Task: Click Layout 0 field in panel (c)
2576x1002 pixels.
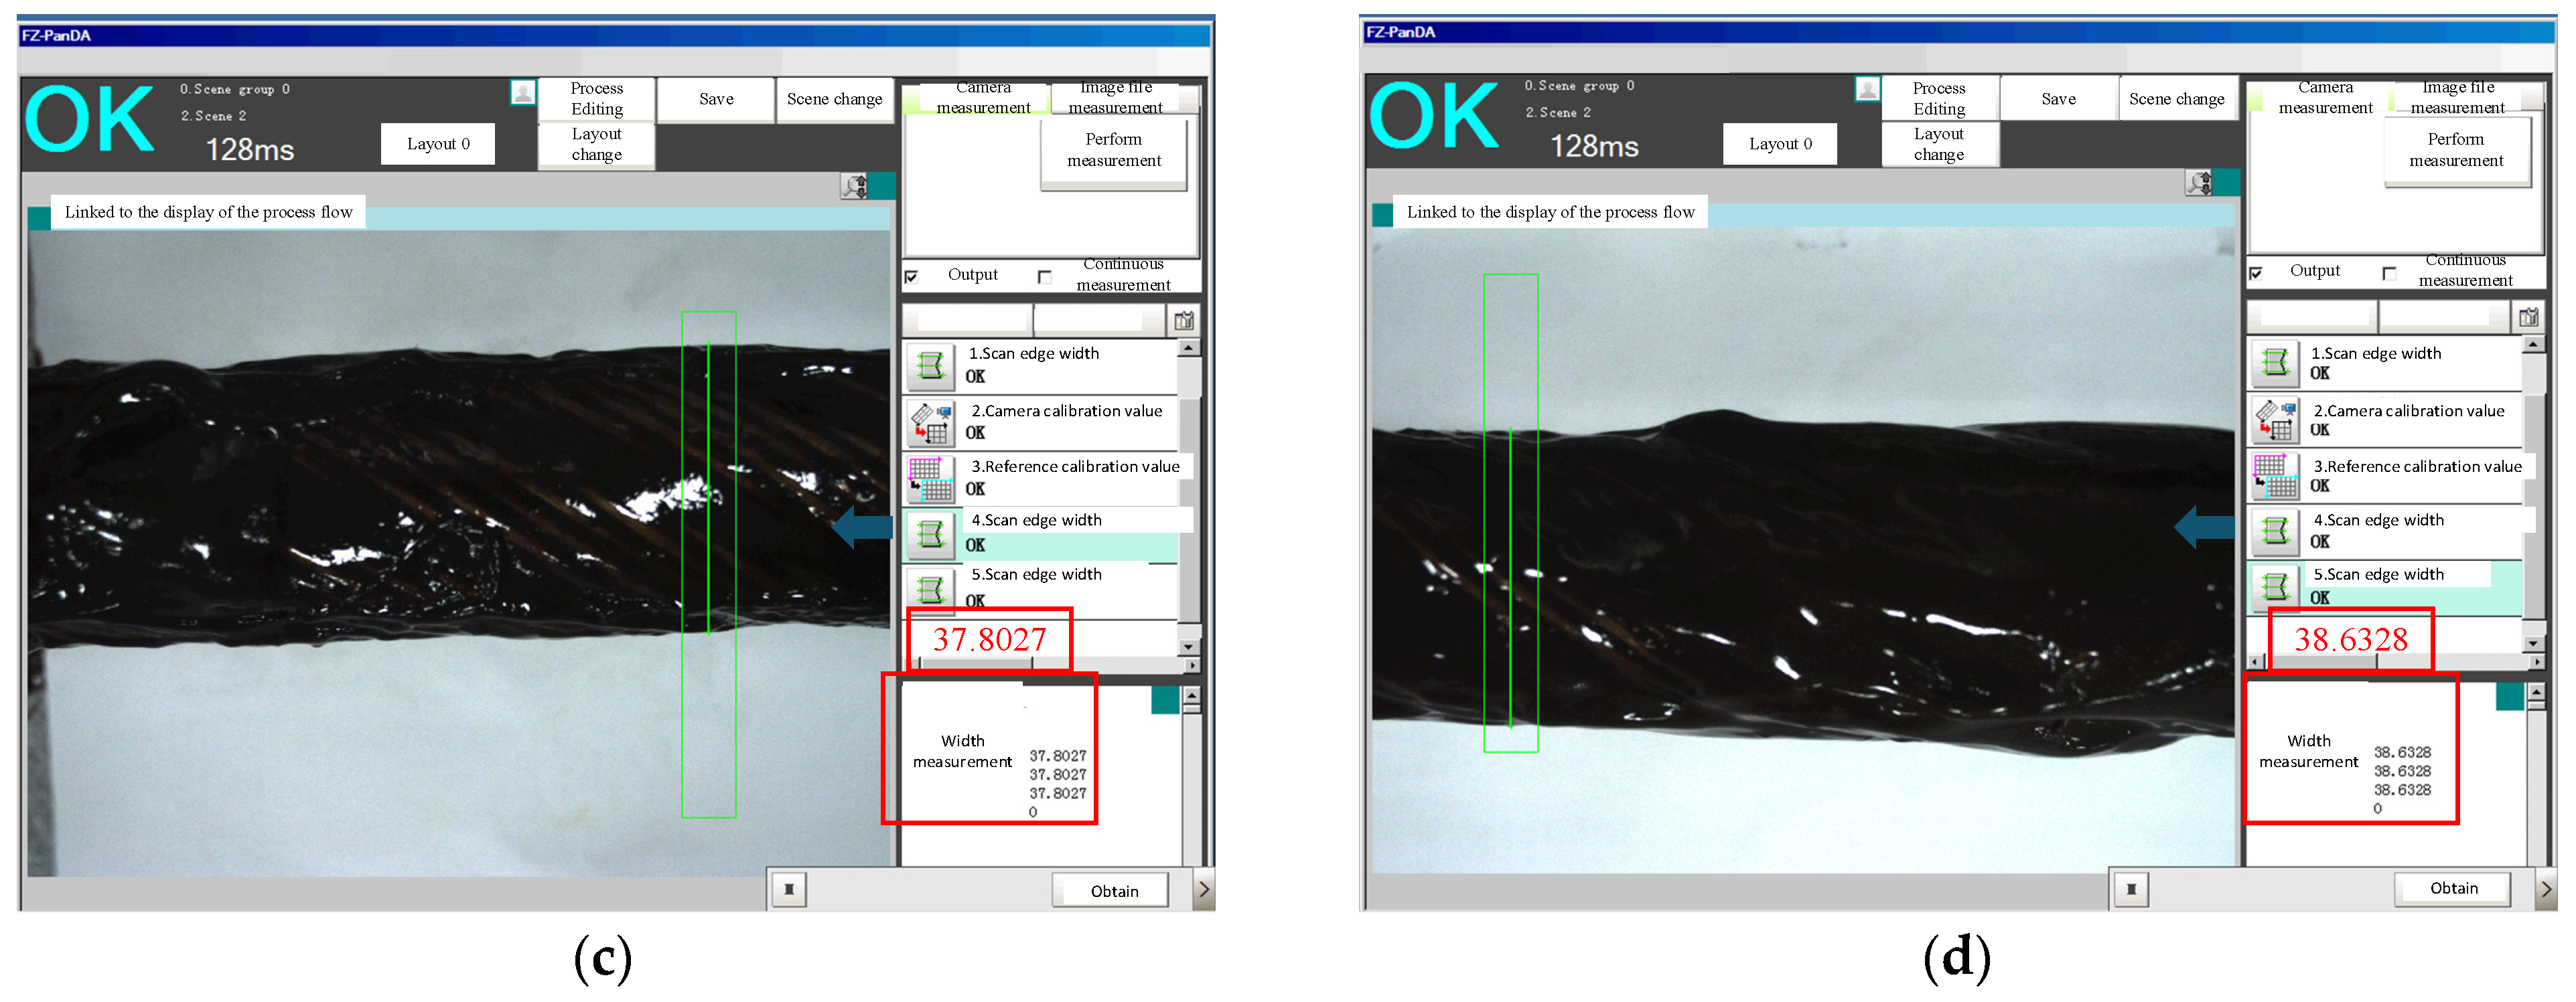Action: point(437,144)
